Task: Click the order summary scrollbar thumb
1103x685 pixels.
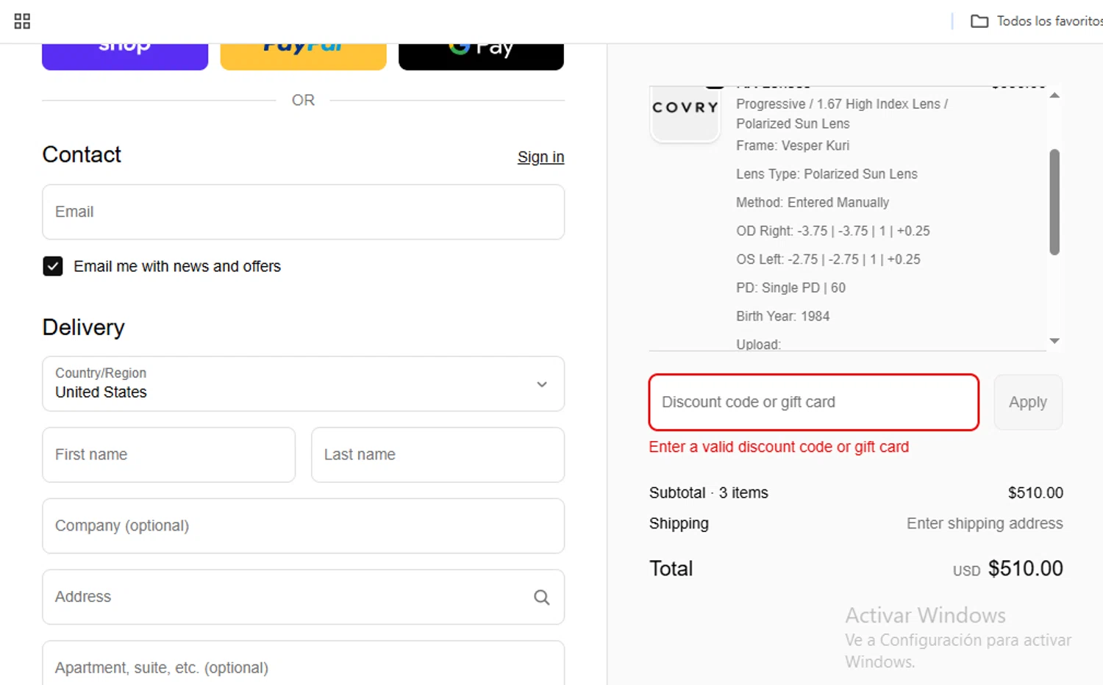Action: pos(1054,202)
